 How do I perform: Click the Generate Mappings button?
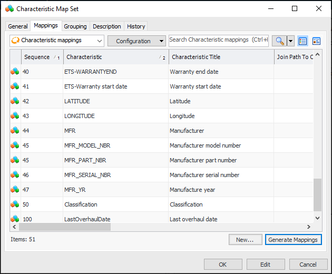click(x=293, y=240)
